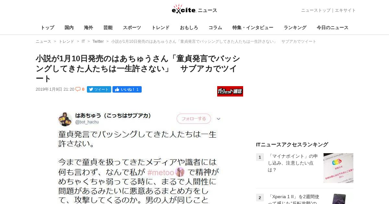Open the ガジェット通信 source logo

[x=230, y=91]
